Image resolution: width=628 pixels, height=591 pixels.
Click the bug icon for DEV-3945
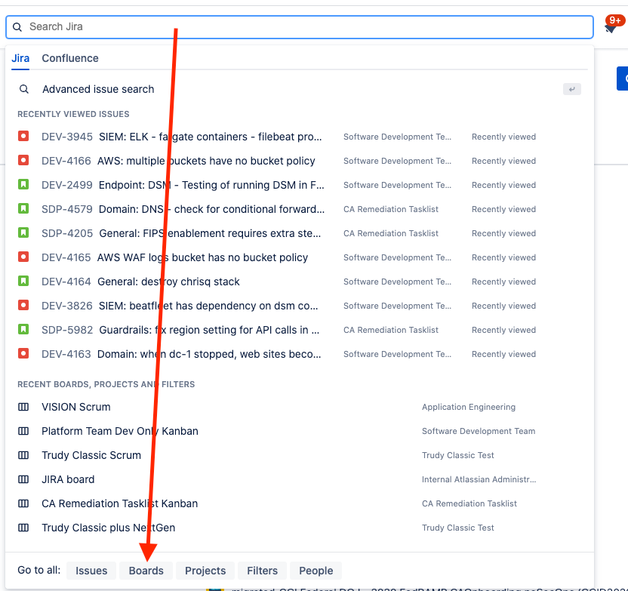coord(23,136)
